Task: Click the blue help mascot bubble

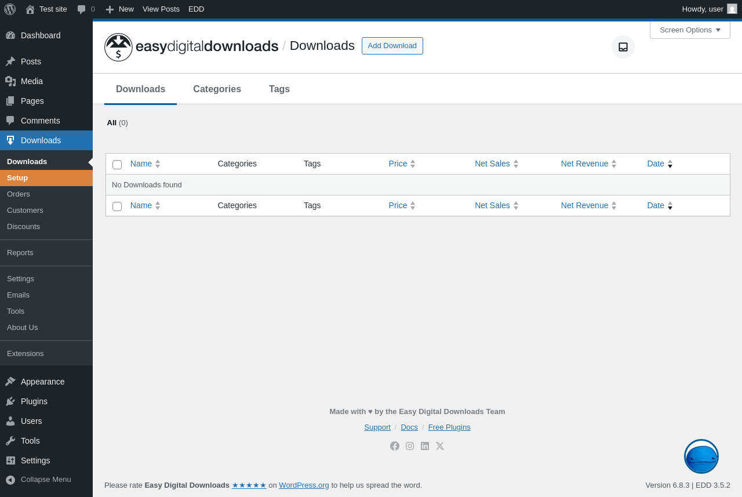Action: click(701, 456)
